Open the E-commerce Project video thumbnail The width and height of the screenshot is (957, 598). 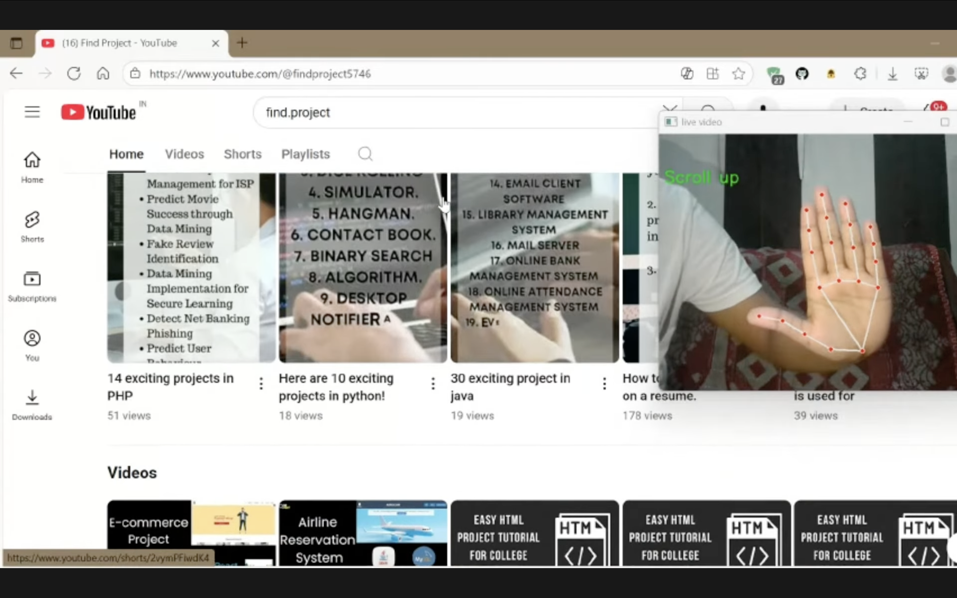point(191,533)
